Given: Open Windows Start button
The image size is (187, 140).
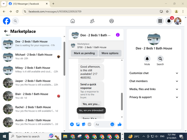Looking at the screenshot, I should point(4,136).
